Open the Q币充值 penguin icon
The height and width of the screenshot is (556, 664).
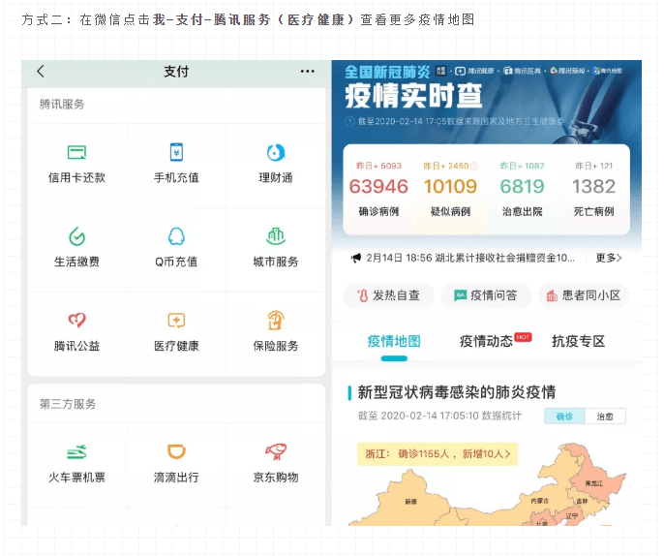tap(176, 236)
